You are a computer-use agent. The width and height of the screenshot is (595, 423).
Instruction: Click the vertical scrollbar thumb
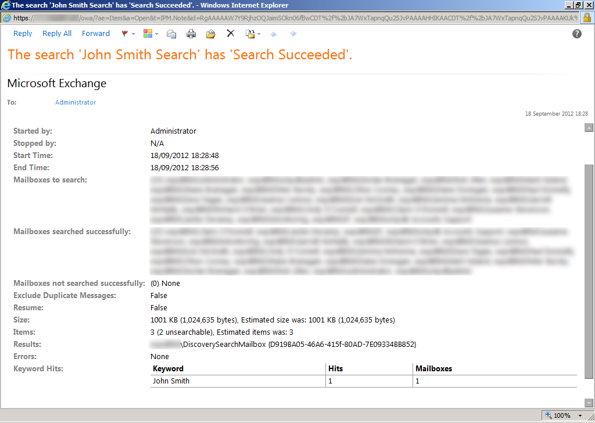pos(589,271)
